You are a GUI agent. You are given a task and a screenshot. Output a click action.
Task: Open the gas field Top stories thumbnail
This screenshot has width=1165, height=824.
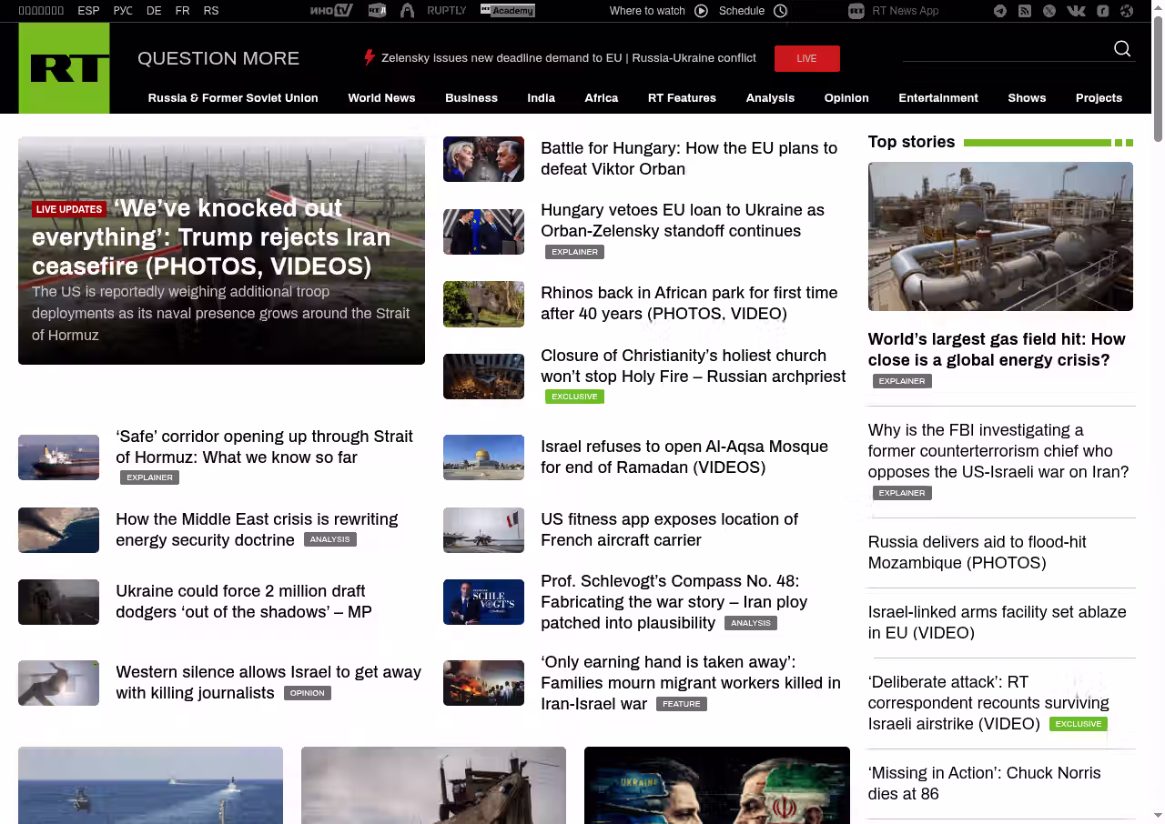click(x=1000, y=236)
